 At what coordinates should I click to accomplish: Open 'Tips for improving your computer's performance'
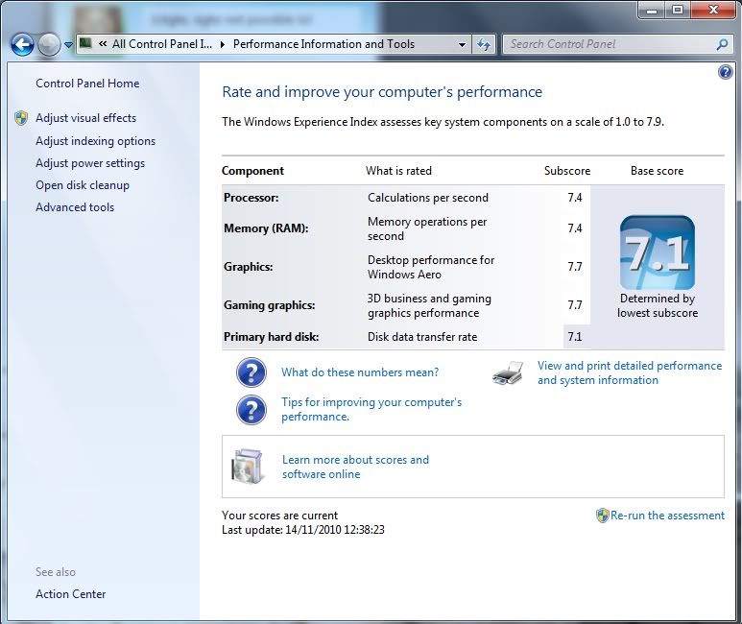click(x=371, y=410)
